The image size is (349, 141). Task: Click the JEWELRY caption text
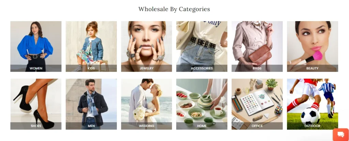tap(147, 68)
